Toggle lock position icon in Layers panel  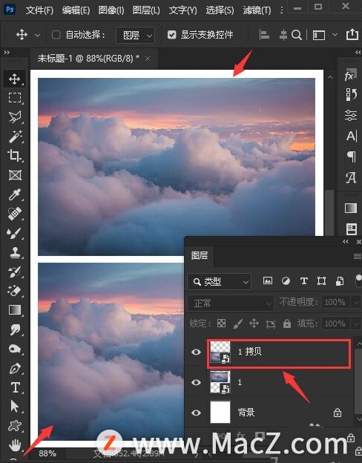point(254,324)
